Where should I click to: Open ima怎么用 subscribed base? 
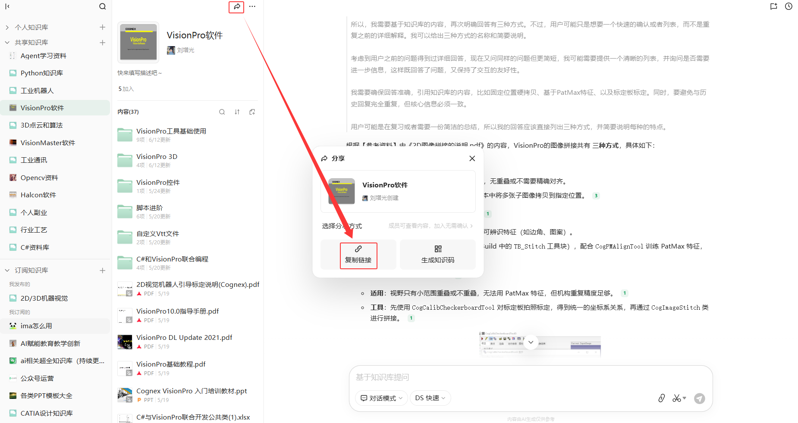55,326
